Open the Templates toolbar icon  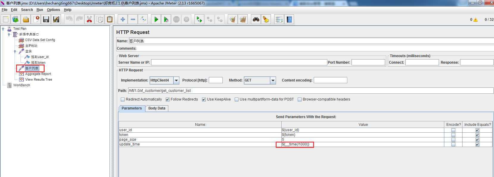click(x=16, y=19)
